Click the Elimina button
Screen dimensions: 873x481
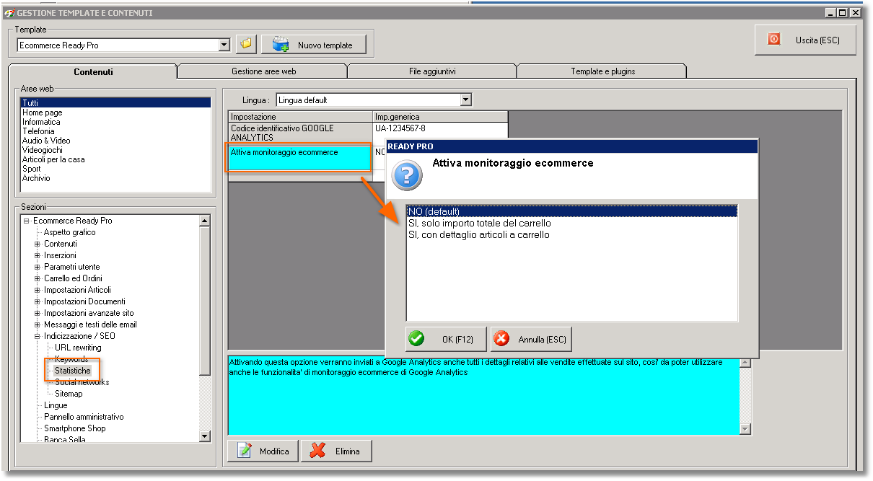point(337,451)
